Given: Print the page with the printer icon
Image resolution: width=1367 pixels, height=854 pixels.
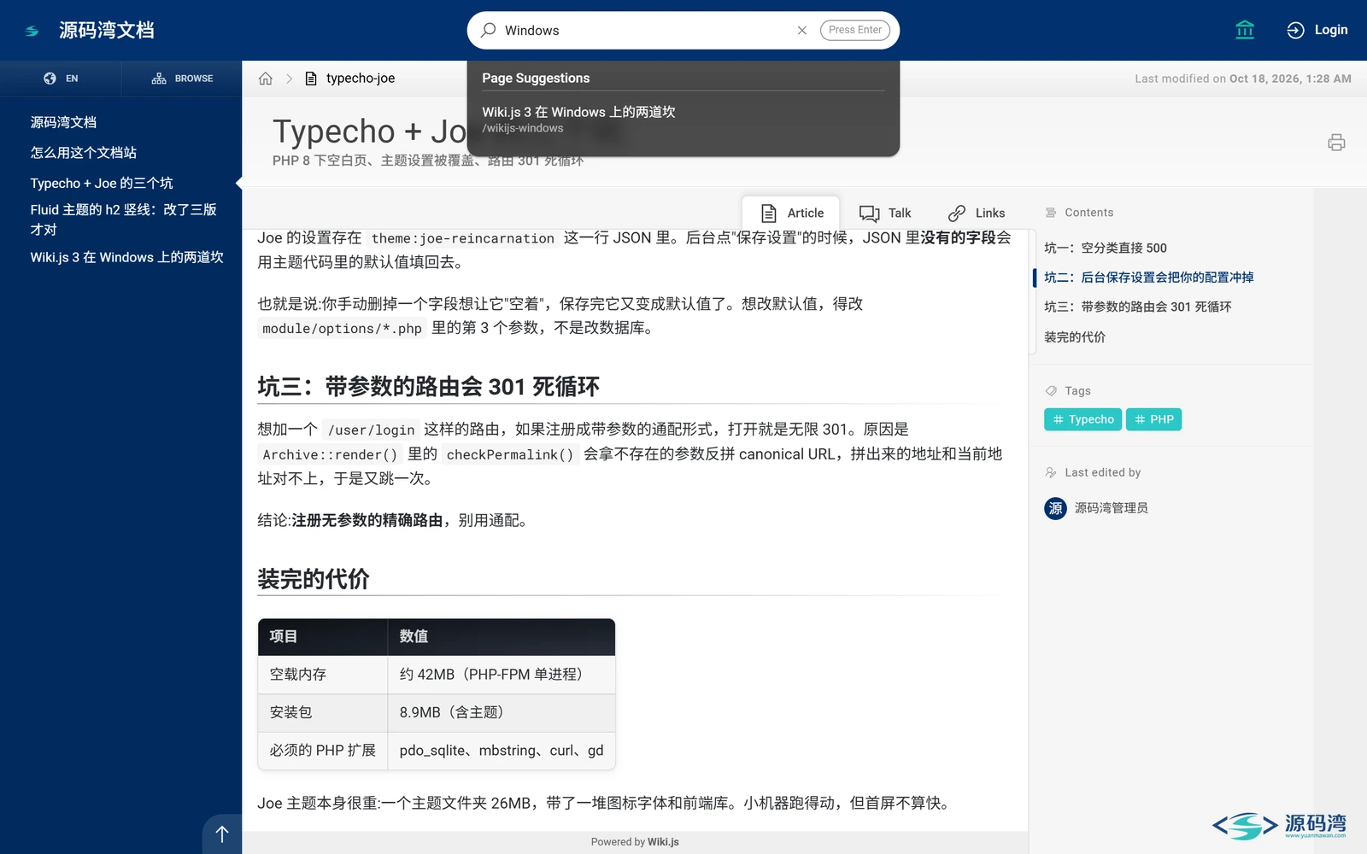Looking at the screenshot, I should click(x=1336, y=143).
